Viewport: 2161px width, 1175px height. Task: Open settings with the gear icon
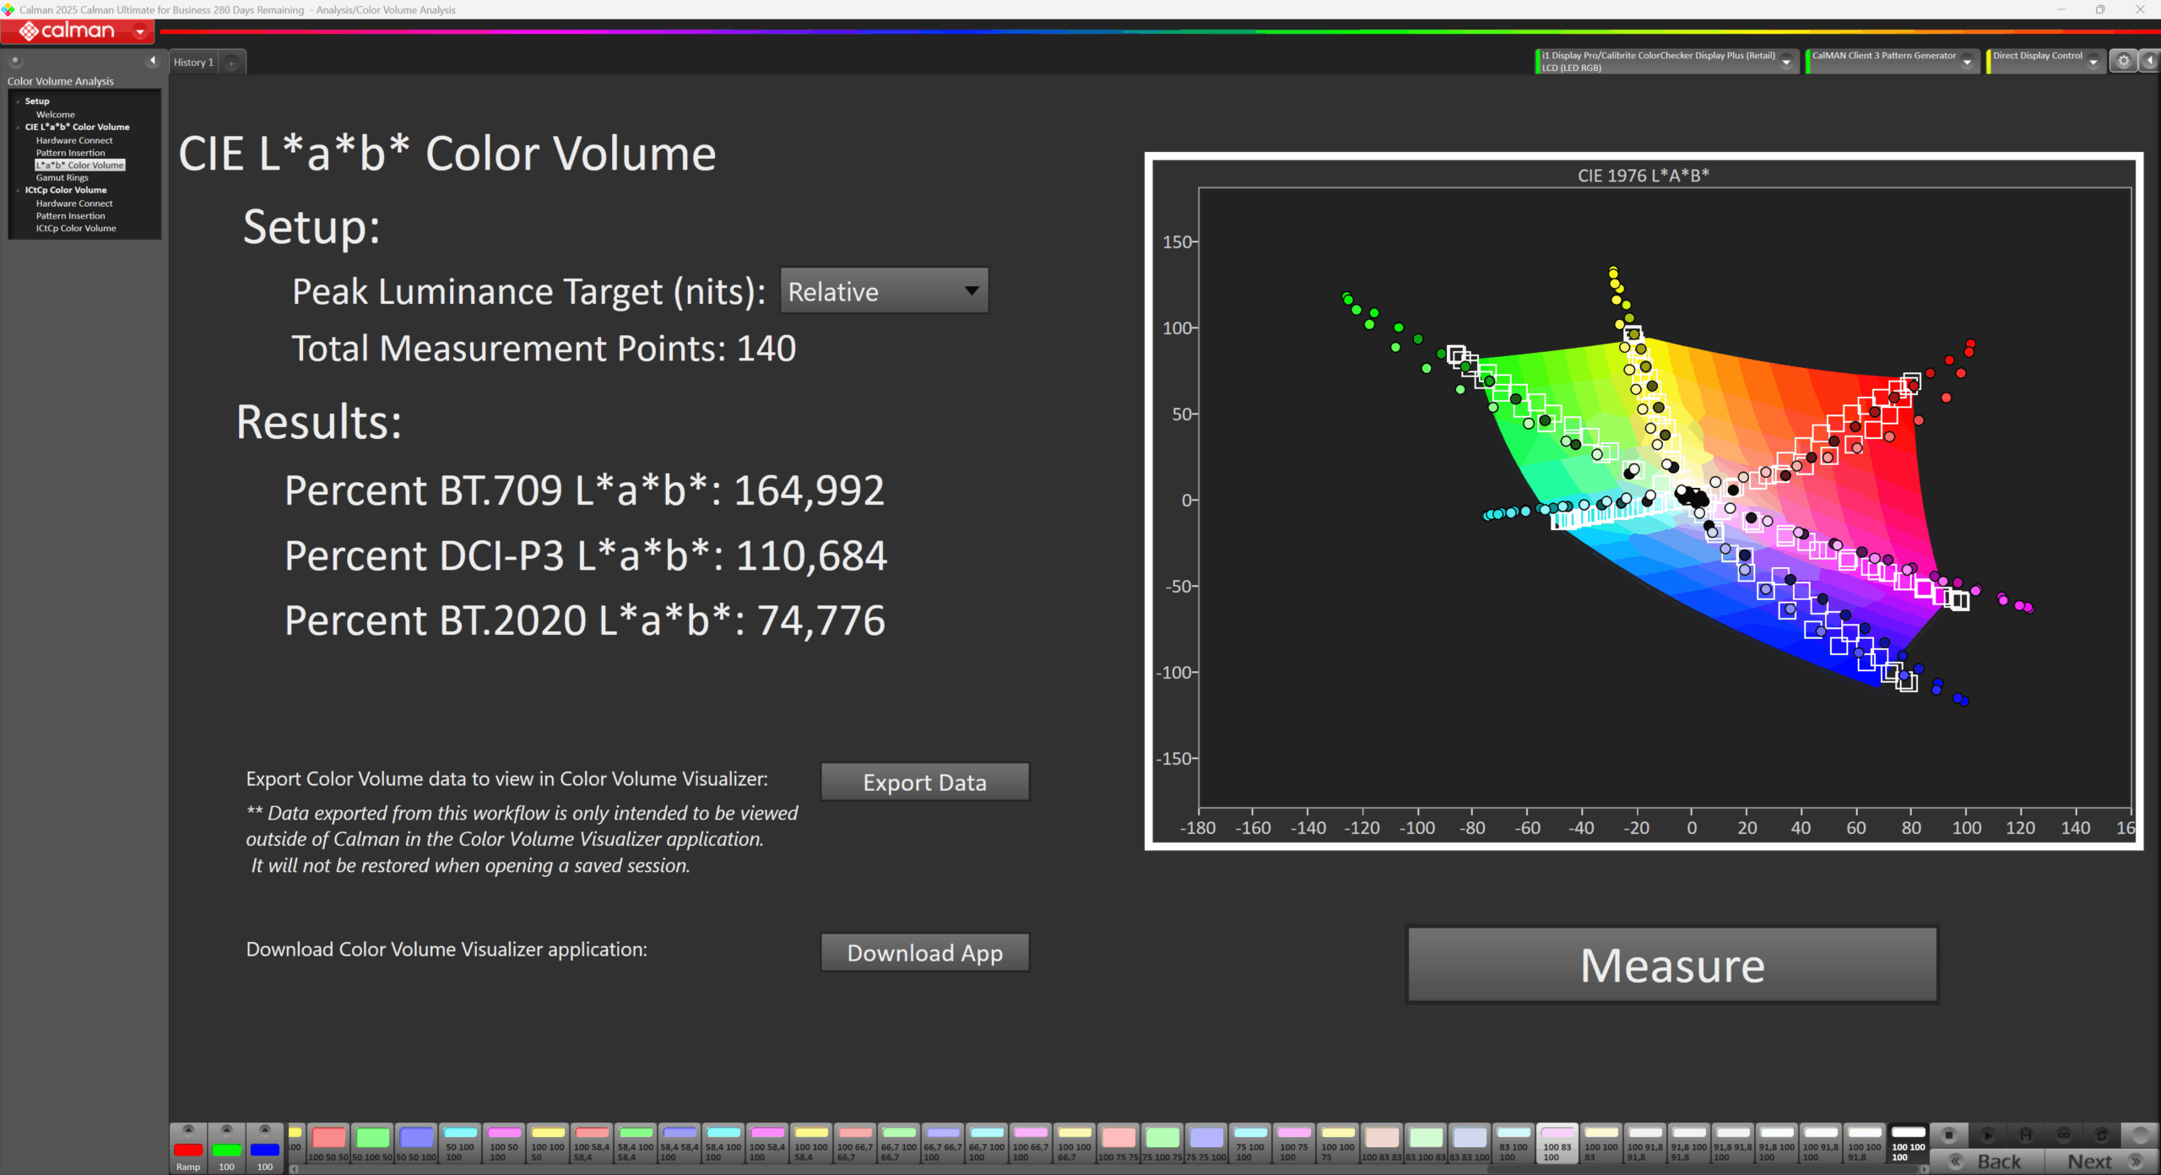pos(2124,61)
